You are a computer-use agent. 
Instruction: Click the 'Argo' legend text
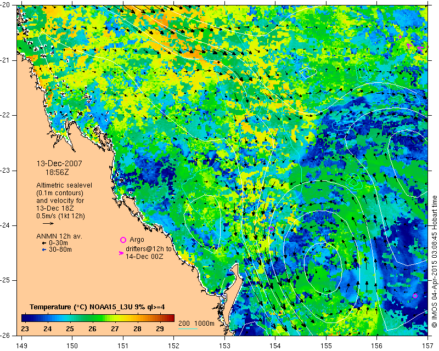tap(137, 240)
